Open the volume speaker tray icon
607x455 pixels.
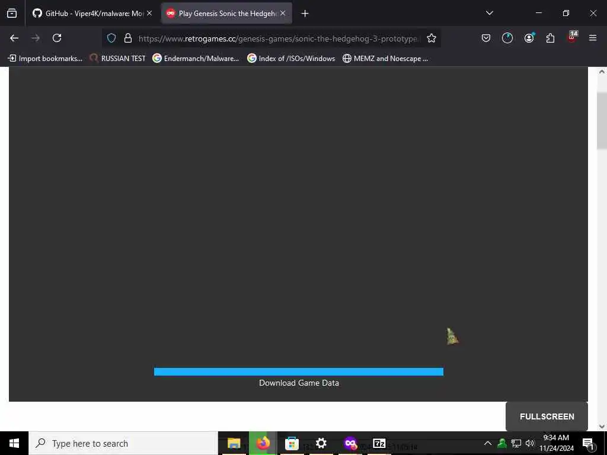pos(529,443)
